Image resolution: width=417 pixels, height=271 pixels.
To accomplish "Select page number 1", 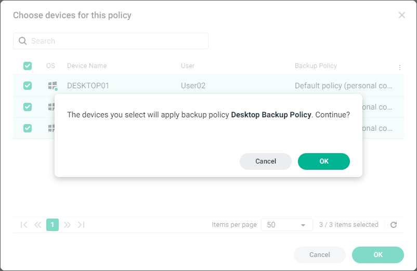I will [53, 225].
